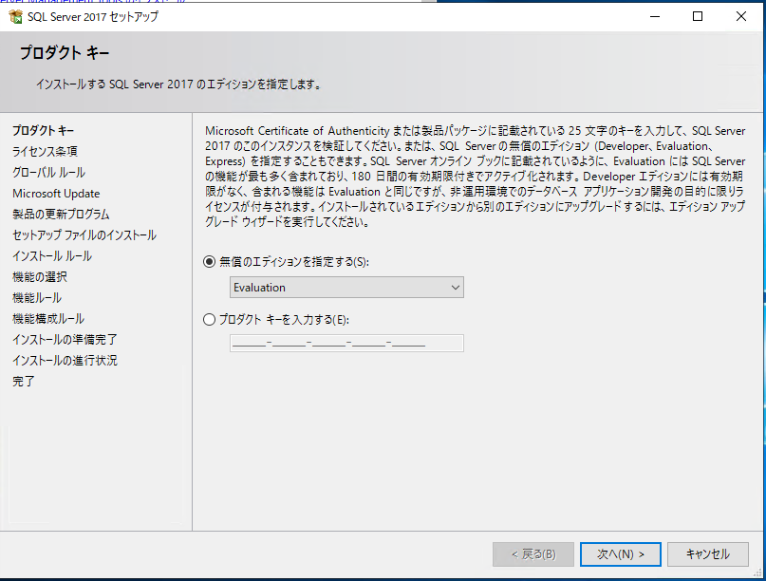Screen dimensions: 766x581
Task: Select 機能ルール step in sidebar
Action: 37,297
